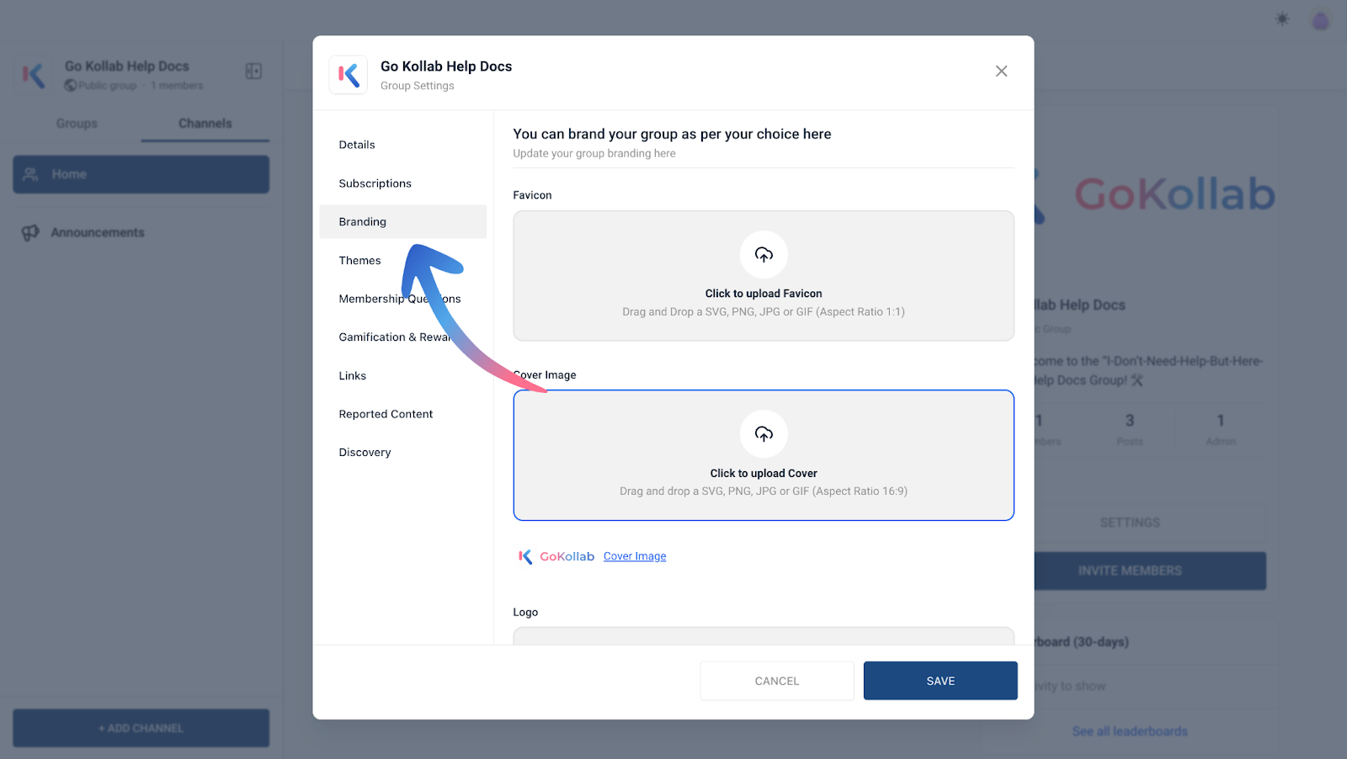Open See all leaderboards link
Viewport: 1347px width, 759px height.
(1130, 731)
